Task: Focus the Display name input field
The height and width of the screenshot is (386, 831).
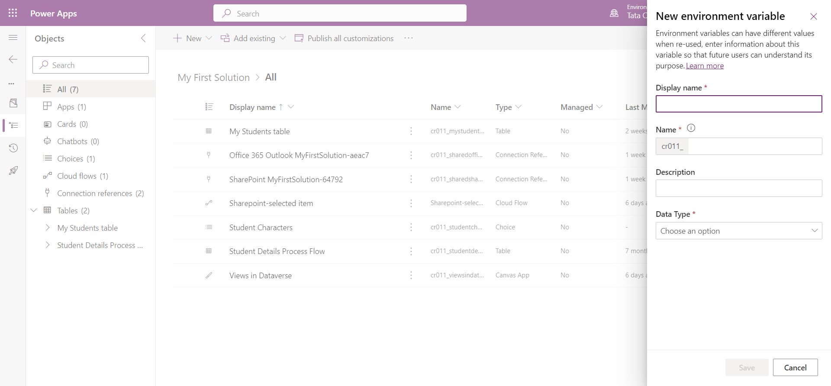Action: point(738,104)
